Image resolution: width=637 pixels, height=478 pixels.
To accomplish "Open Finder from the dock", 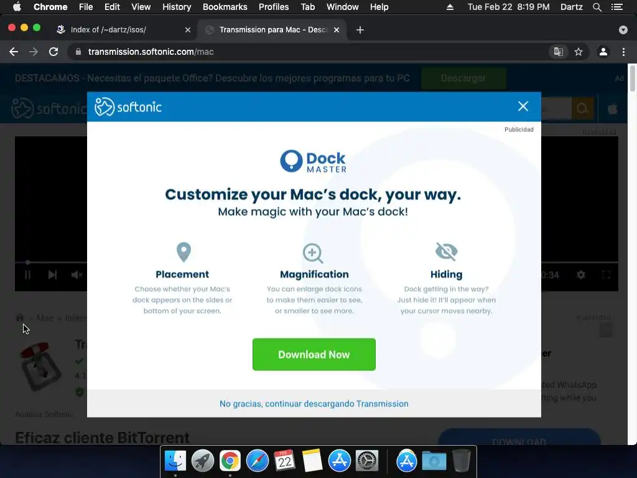I will (175, 461).
